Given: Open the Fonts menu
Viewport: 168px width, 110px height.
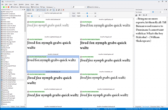Looking at the screenshot, I should click(x=15, y=4).
